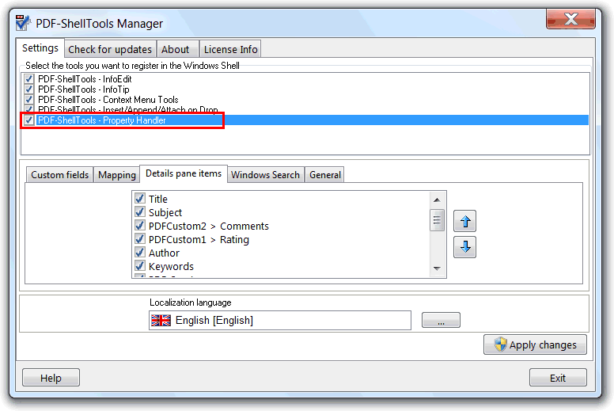The width and height of the screenshot is (614, 411).
Task: Close the PDF-ShellTools Manager window
Action: (x=570, y=19)
